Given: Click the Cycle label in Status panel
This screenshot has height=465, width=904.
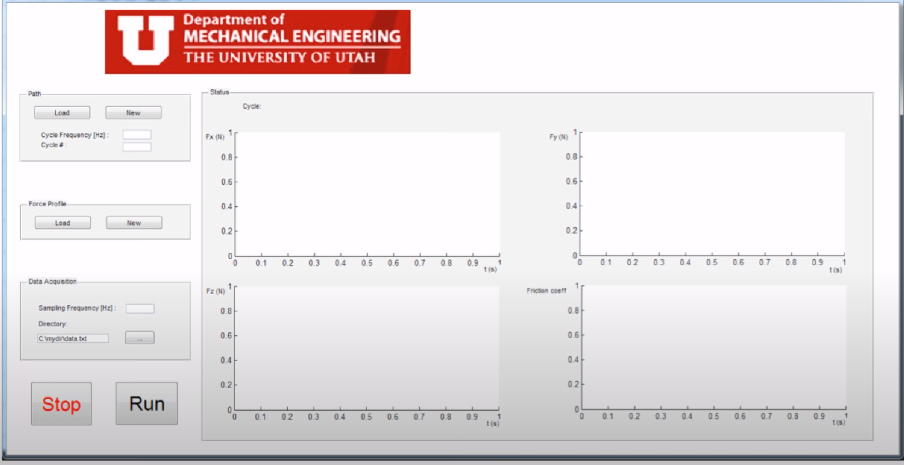Looking at the screenshot, I should tap(252, 106).
